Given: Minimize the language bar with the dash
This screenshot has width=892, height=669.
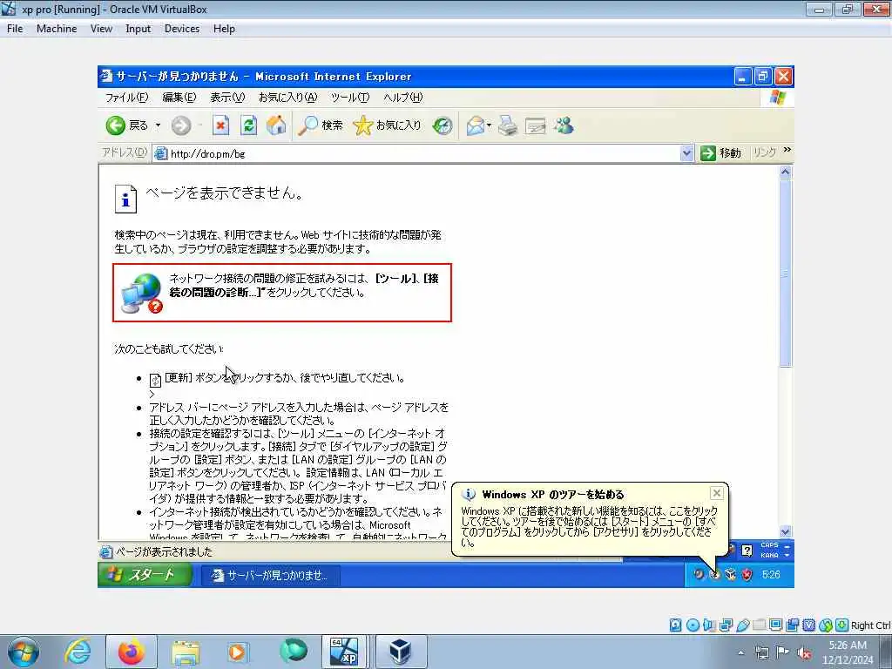Looking at the screenshot, I should 787,547.
